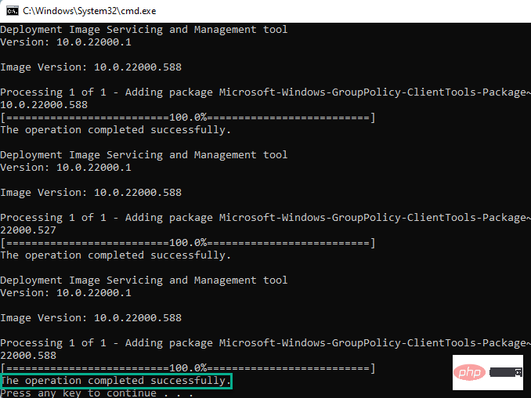Click the C:\Windows\System32\cmd.exe window title
Image resolution: width=531 pixels, height=398 pixels.
(89, 11)
